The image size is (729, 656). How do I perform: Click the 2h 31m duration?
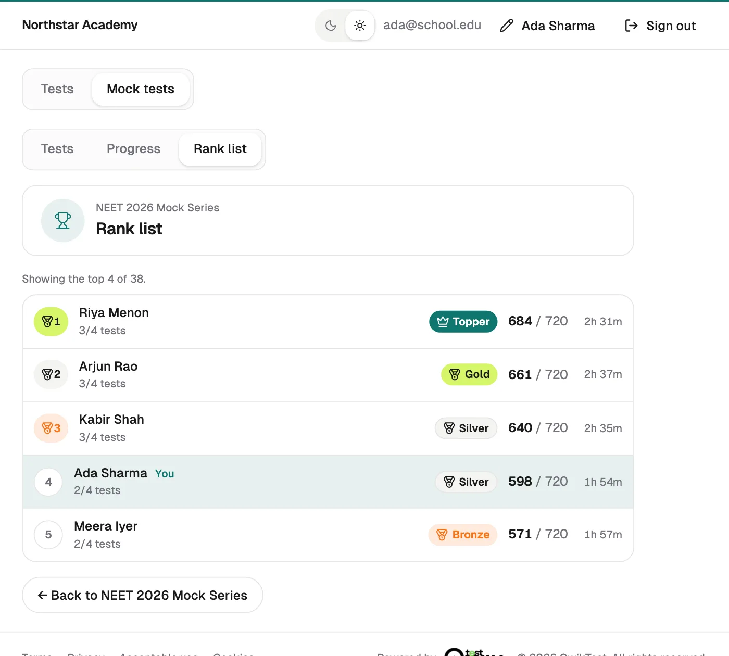tap(603, 322)
